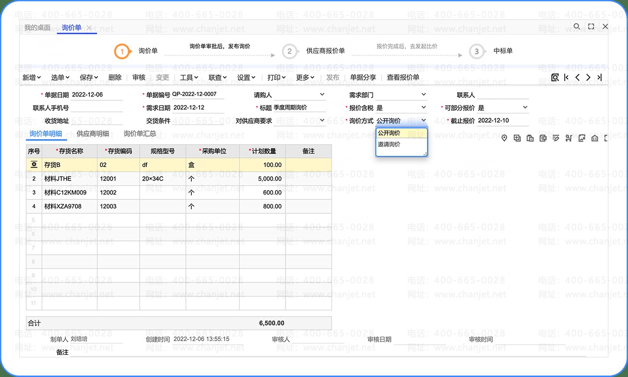
Task: Jump to the first record arrow
Action: (566, 77)
